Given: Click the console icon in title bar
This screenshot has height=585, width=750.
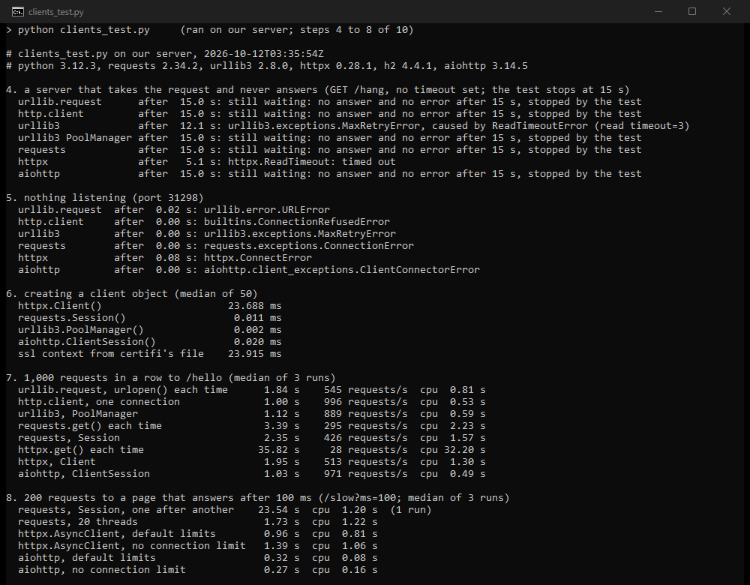Looking at the screenshot, I should coord(18,11).
